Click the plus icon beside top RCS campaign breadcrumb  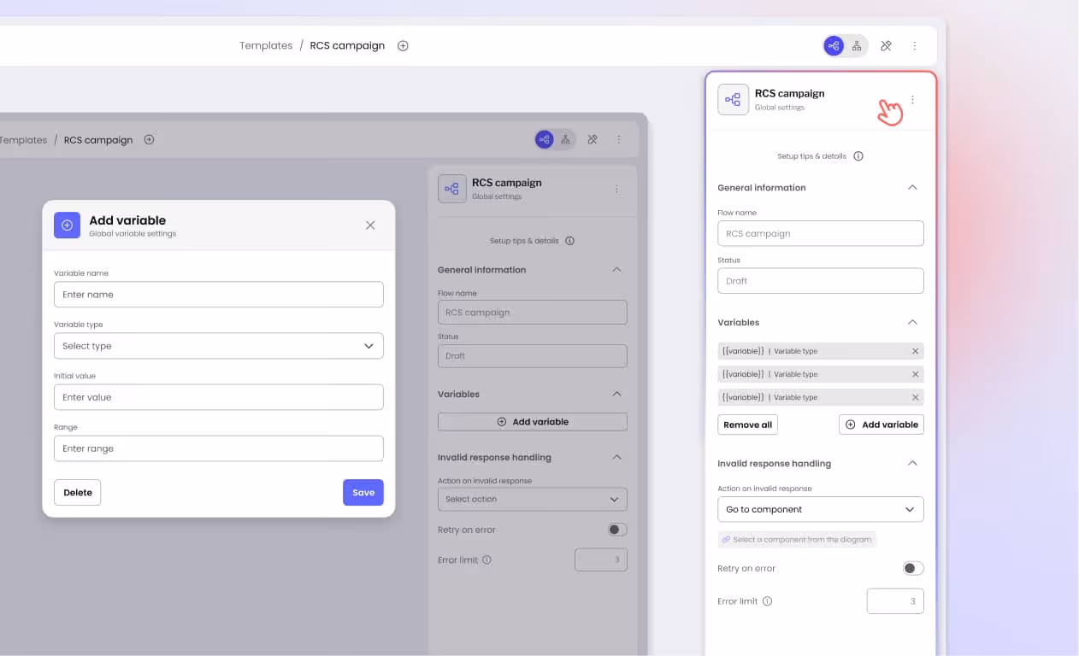tap(403, 46)
